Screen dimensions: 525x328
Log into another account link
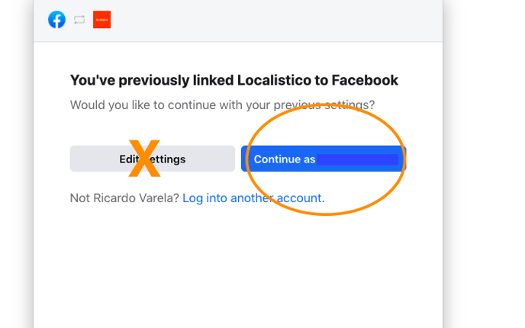tap(253, 198)
